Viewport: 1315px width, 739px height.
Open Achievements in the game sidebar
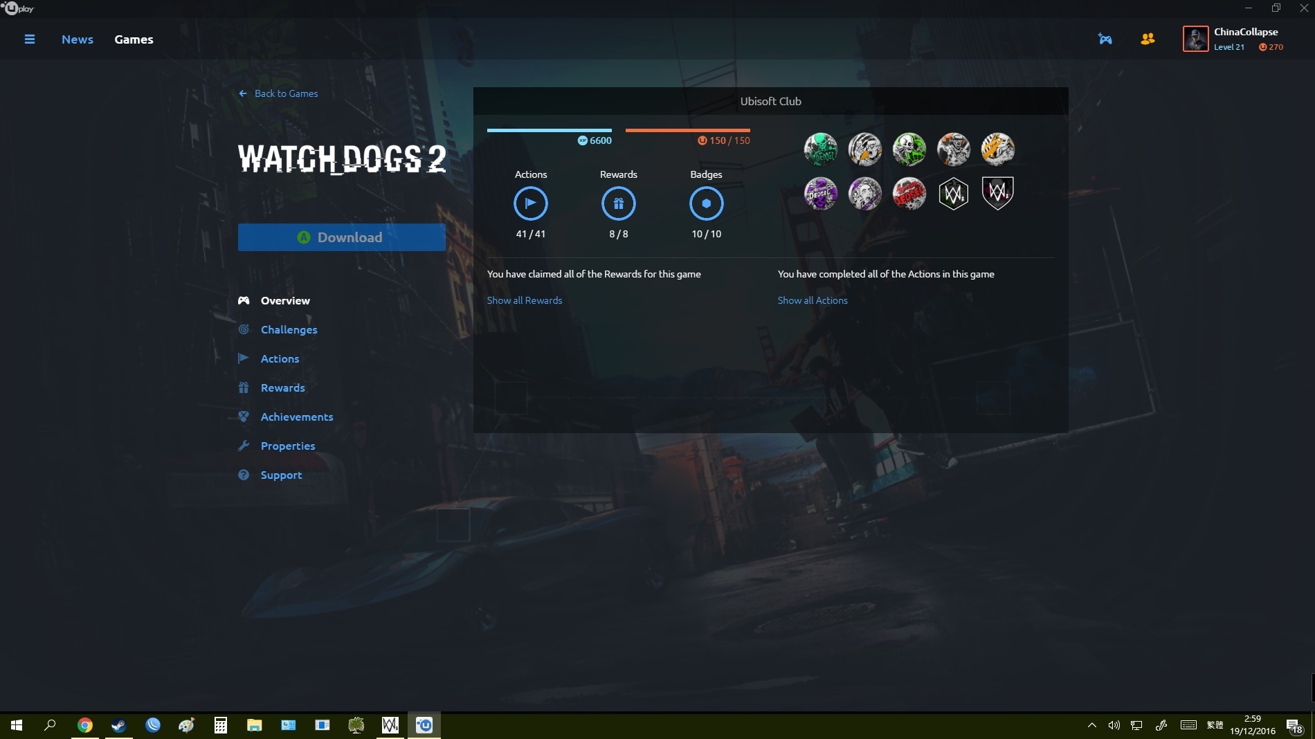286,417
